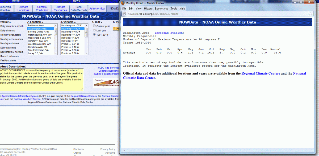
Task: Open the About Us footer link
Action: 110,153
